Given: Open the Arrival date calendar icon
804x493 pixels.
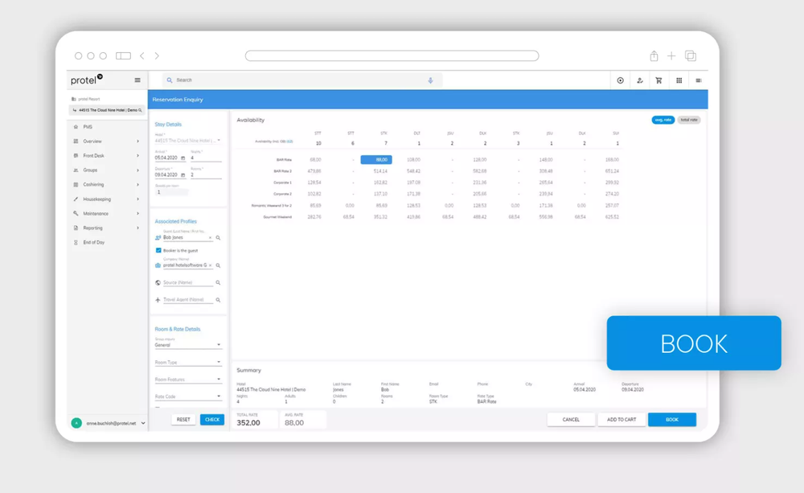Looking at the screenshot, I should (183, 158).
